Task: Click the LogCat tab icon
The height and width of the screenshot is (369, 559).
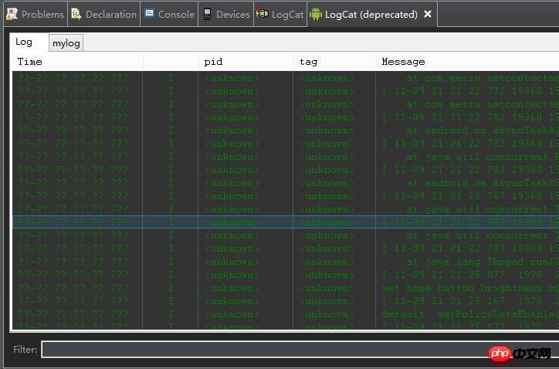Action: click(x=263, y=14)
